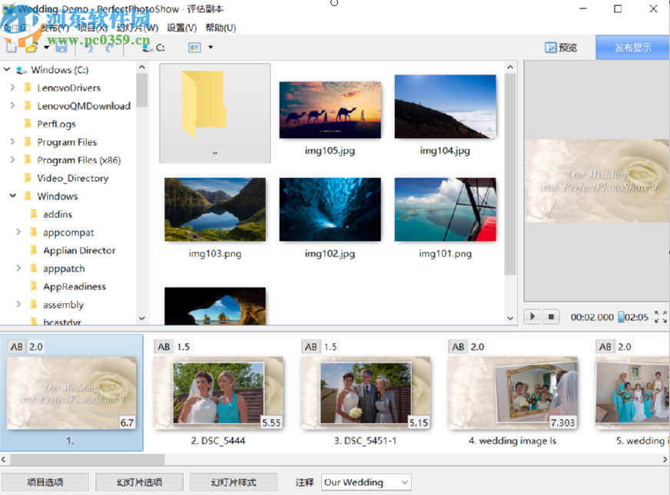The image size is (670, 495).
Task: Select the AB 2.0 transition badge on slide 1
Action: [23, 346]
